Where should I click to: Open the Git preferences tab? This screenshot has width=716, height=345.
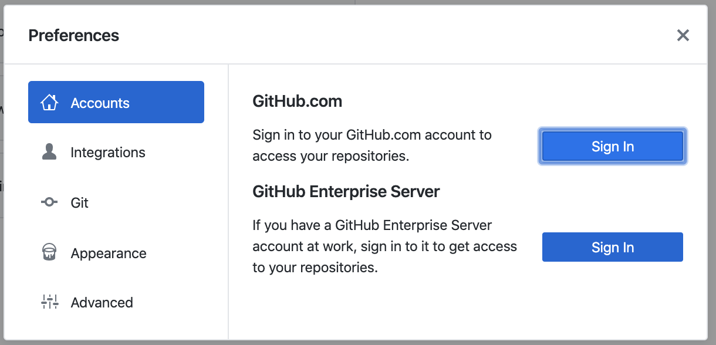pos(80,203)
